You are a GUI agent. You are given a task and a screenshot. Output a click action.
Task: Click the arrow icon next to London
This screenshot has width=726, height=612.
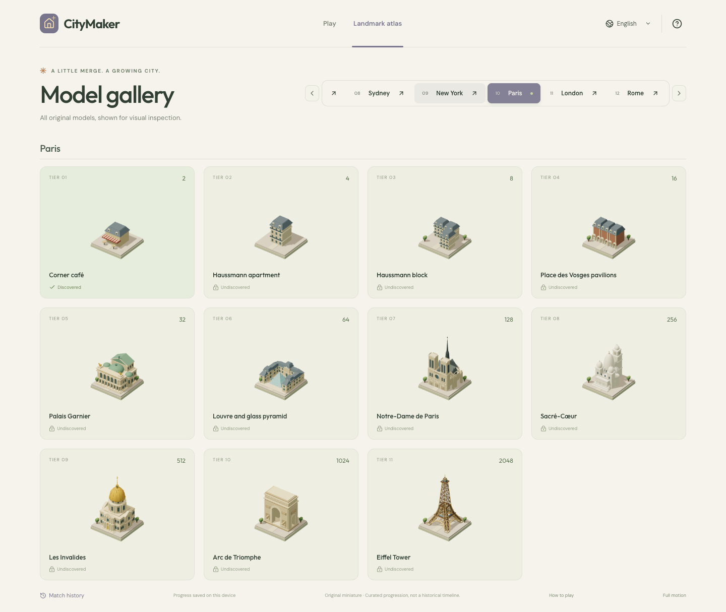[594, 93]
